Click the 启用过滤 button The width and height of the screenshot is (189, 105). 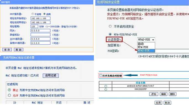[x=51, y=75]
